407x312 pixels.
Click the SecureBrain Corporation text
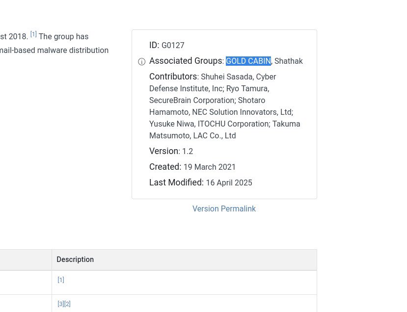coord(192,101)
